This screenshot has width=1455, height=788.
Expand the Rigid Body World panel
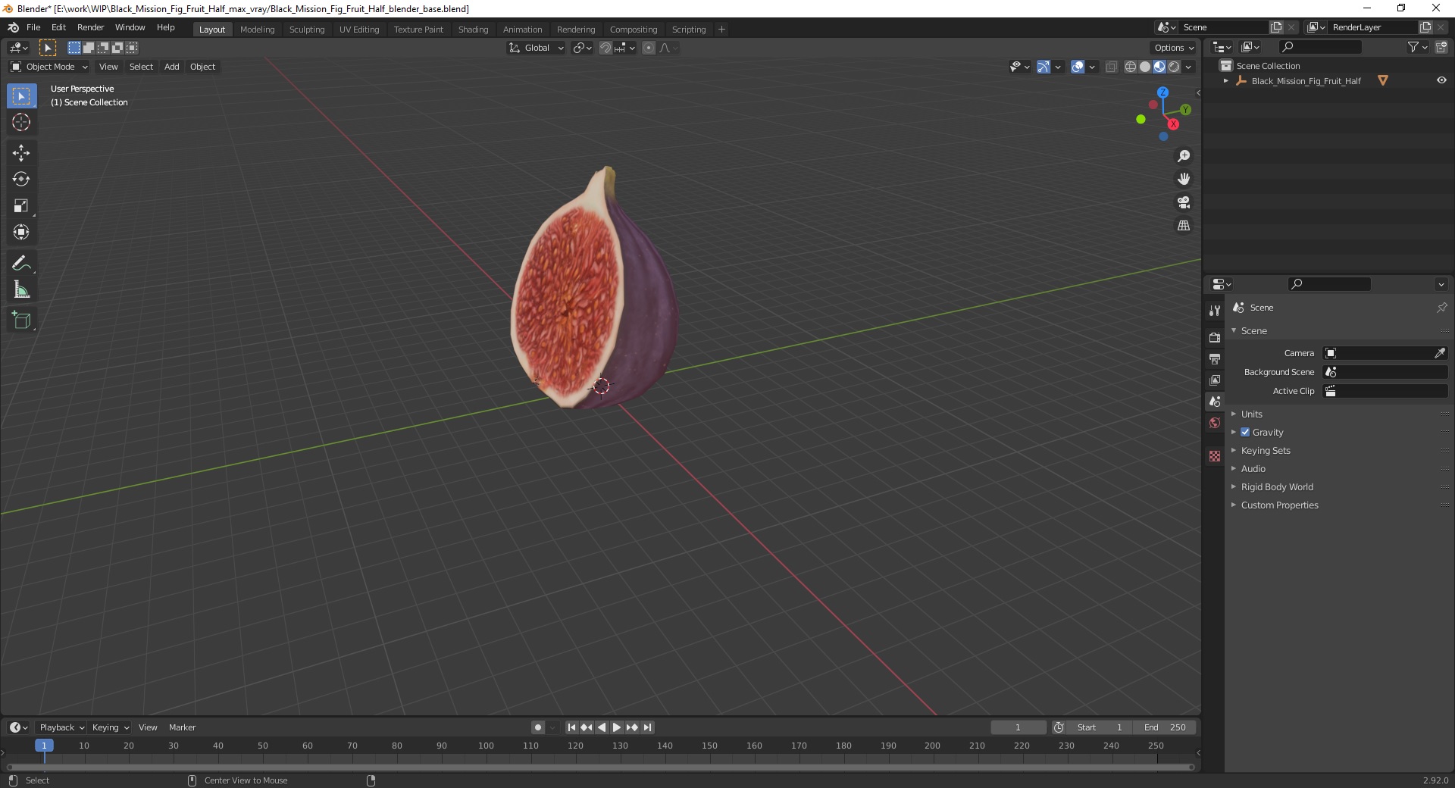click(1277, 487)
